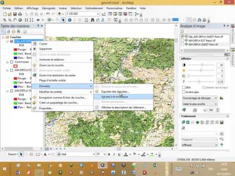Image resolution: width=235 pixels, height=176 pixels.
Task: Click the Save icon in toolbar
Action: (15, 14)
